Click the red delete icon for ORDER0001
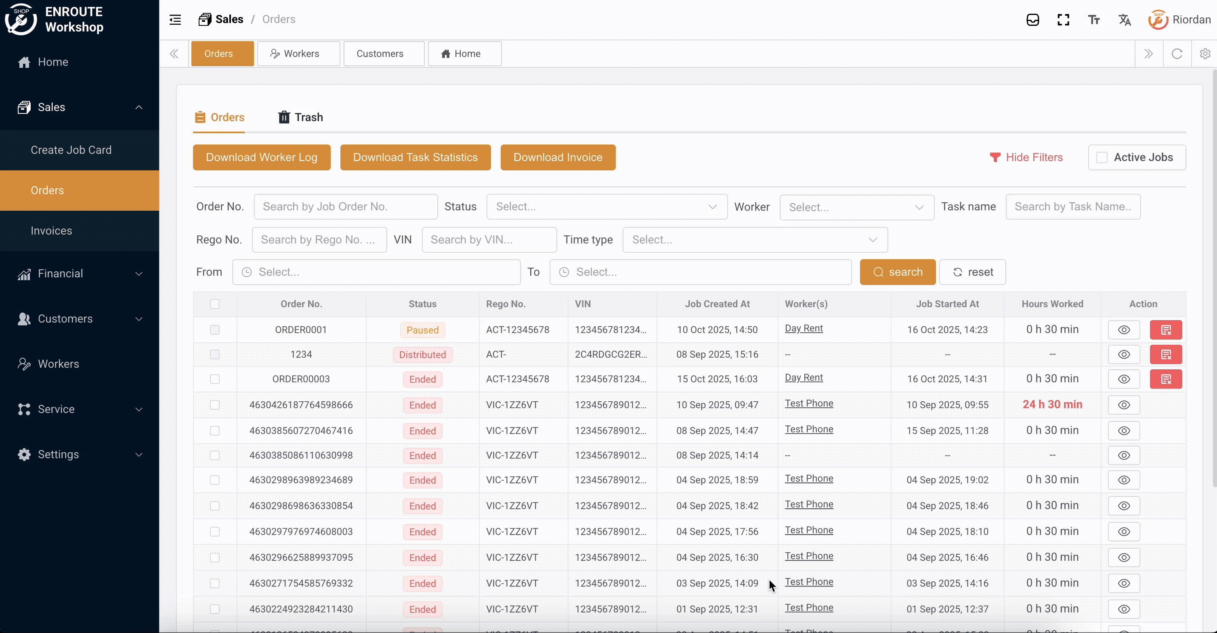Image resolution: width=1217 pixels, height=633 pixels. pyautogui.click(x=1165, y=330)
